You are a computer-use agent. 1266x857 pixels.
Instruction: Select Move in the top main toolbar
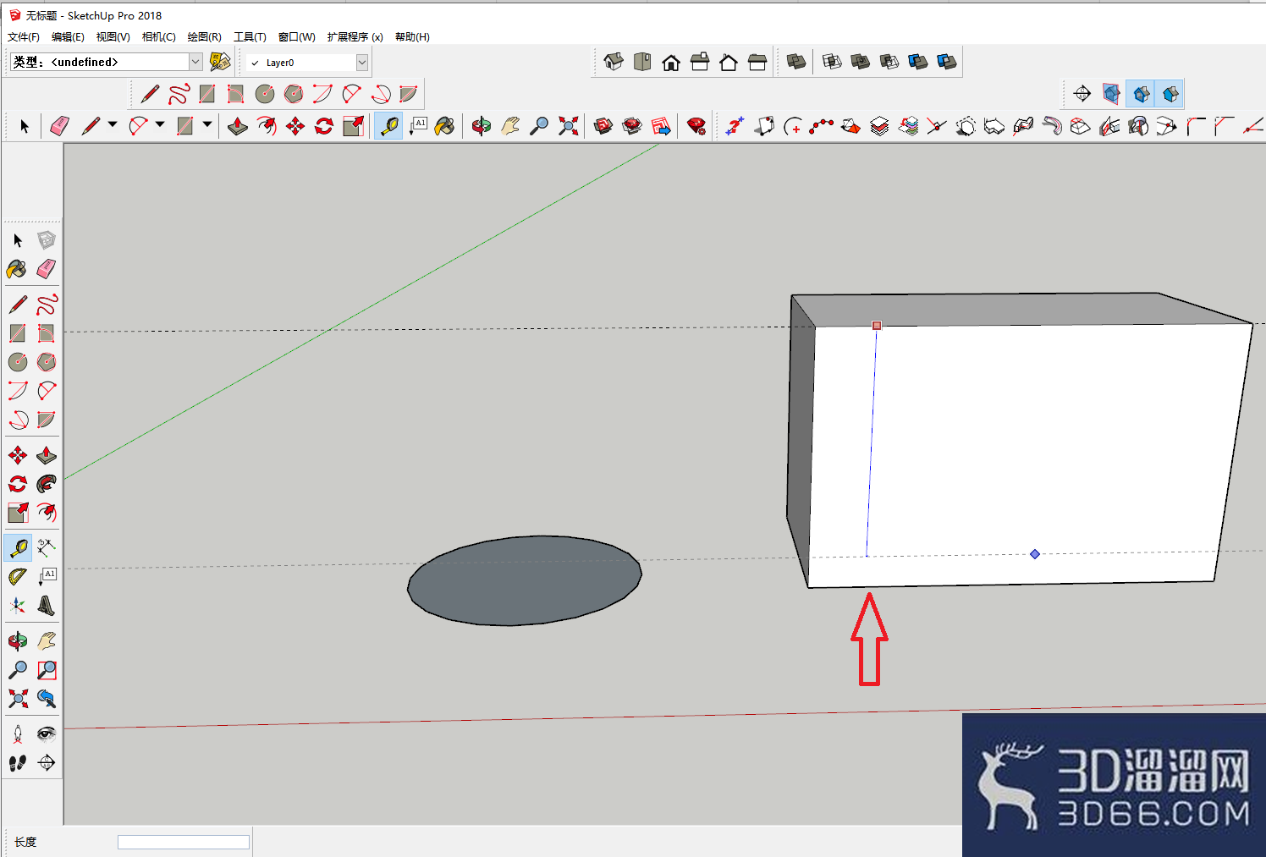click(295, 126)
